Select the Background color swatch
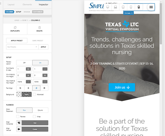The width and height of the screenshot is (165, 136). [x=24, y=94]
